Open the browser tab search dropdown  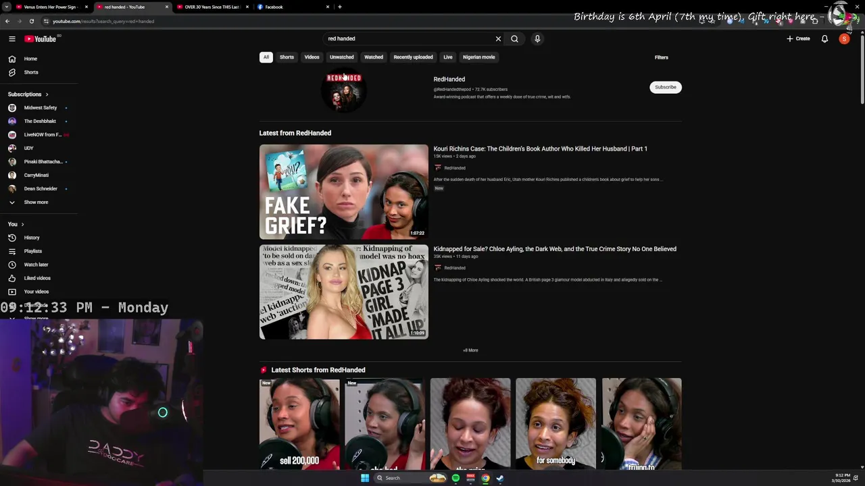coord(7,7)
